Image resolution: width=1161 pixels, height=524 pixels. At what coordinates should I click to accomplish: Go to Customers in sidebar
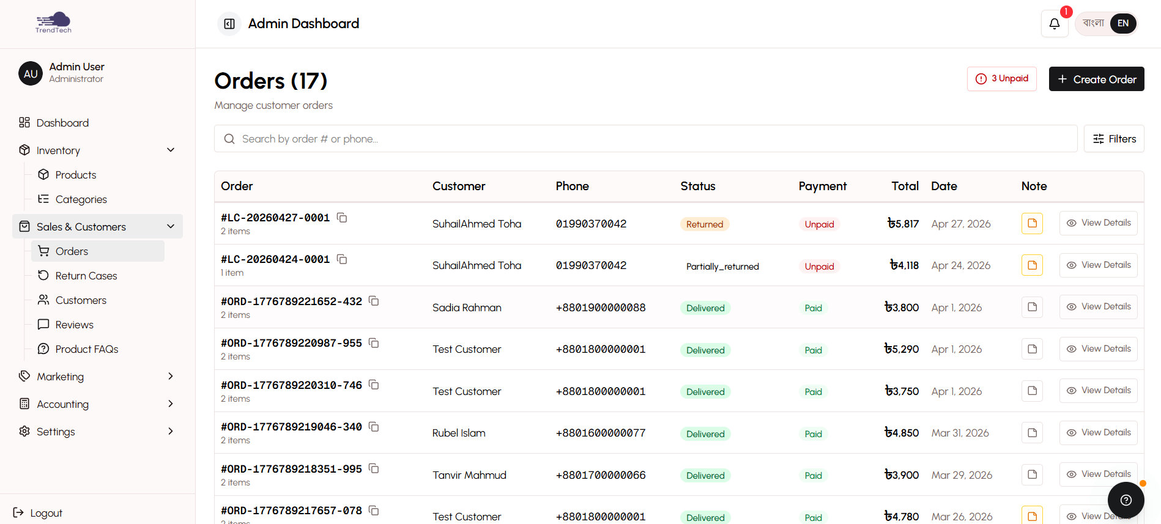(81, 300)
